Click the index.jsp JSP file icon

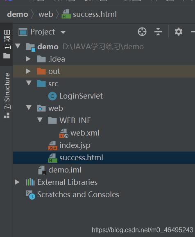coord(52,145)
